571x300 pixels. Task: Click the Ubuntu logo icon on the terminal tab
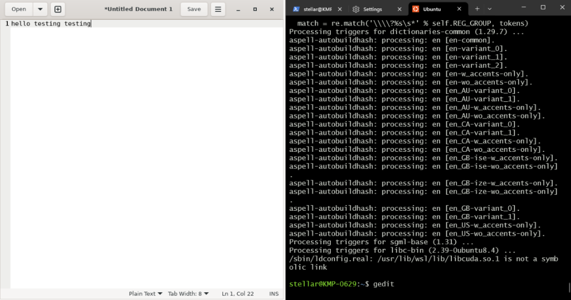tap(415, 9)
